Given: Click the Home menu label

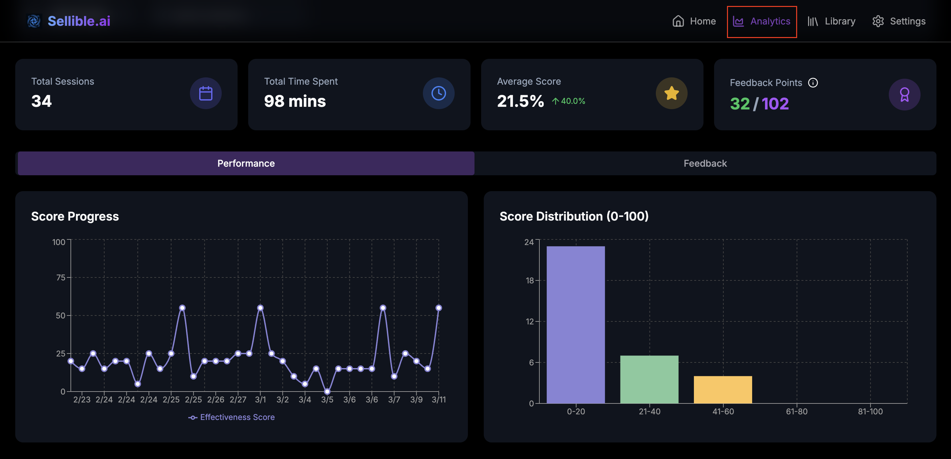Looking at the screenshot, I should pos(702,21).
